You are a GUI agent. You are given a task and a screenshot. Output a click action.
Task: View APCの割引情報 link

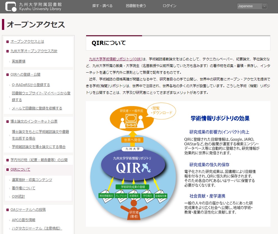coord(23,220)
